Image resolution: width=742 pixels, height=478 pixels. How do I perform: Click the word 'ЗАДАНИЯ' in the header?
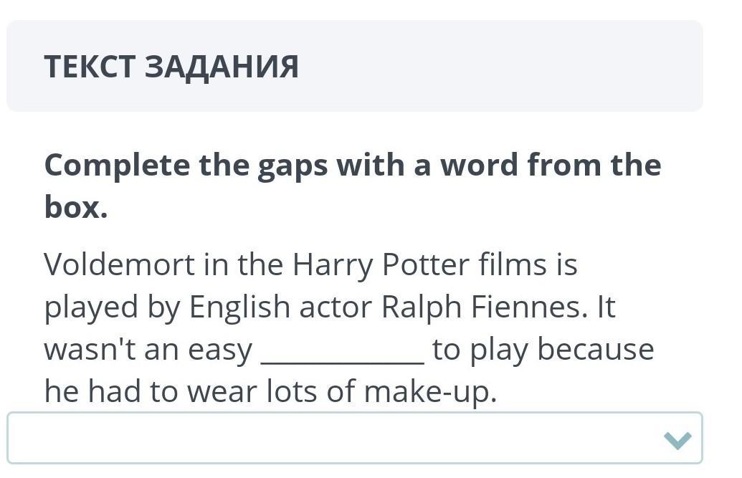point(222,67)
